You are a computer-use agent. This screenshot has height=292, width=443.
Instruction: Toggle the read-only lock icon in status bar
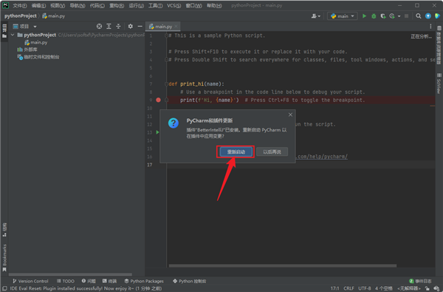427,288
